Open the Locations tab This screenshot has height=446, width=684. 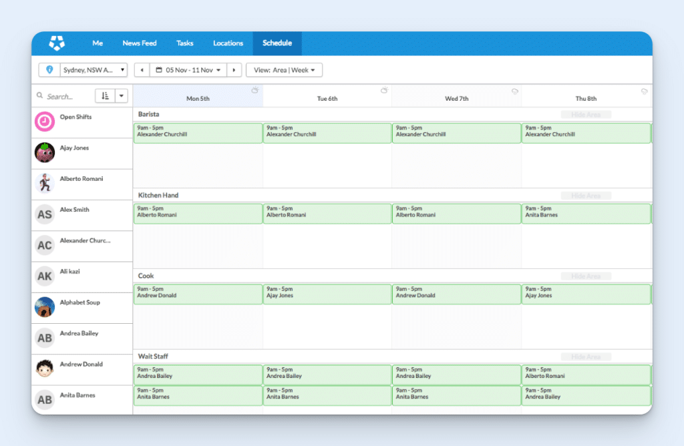click(227, 43)
